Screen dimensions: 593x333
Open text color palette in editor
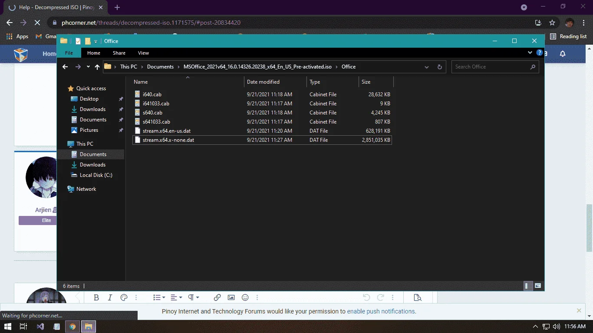point(124,297)
